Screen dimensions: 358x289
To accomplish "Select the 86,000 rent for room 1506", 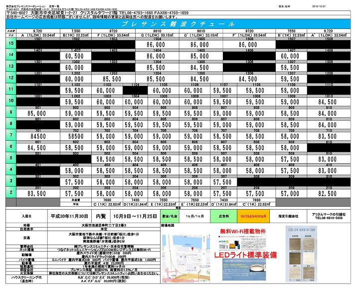I will click(248, 44).
